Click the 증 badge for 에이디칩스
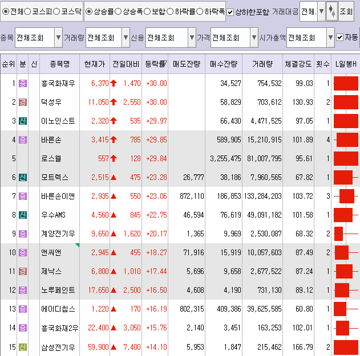The width and height of the screenshot is (360, 356). coord(22,309)
